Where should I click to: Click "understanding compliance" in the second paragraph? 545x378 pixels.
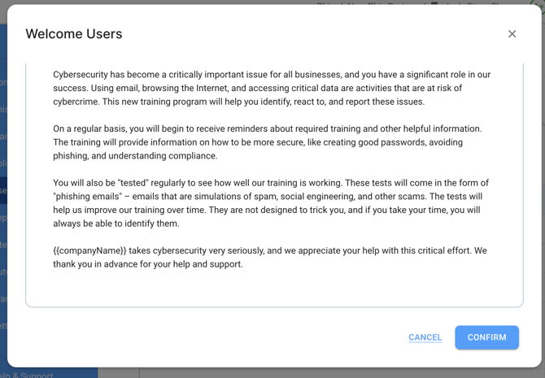[x=163, y=156]
